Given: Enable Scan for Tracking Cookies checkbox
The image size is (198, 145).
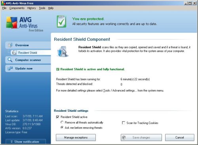Looking at the screenshot, I should [x=124, y=123].
